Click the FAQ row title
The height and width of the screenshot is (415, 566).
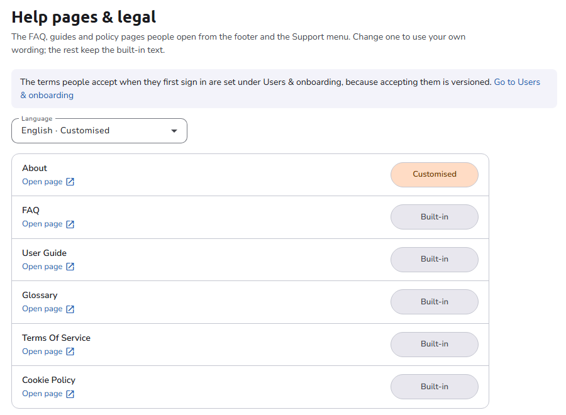tap(31, 211)
